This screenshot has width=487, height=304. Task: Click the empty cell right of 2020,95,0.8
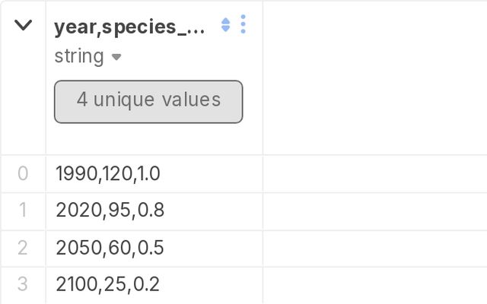(x=373, y=211)
